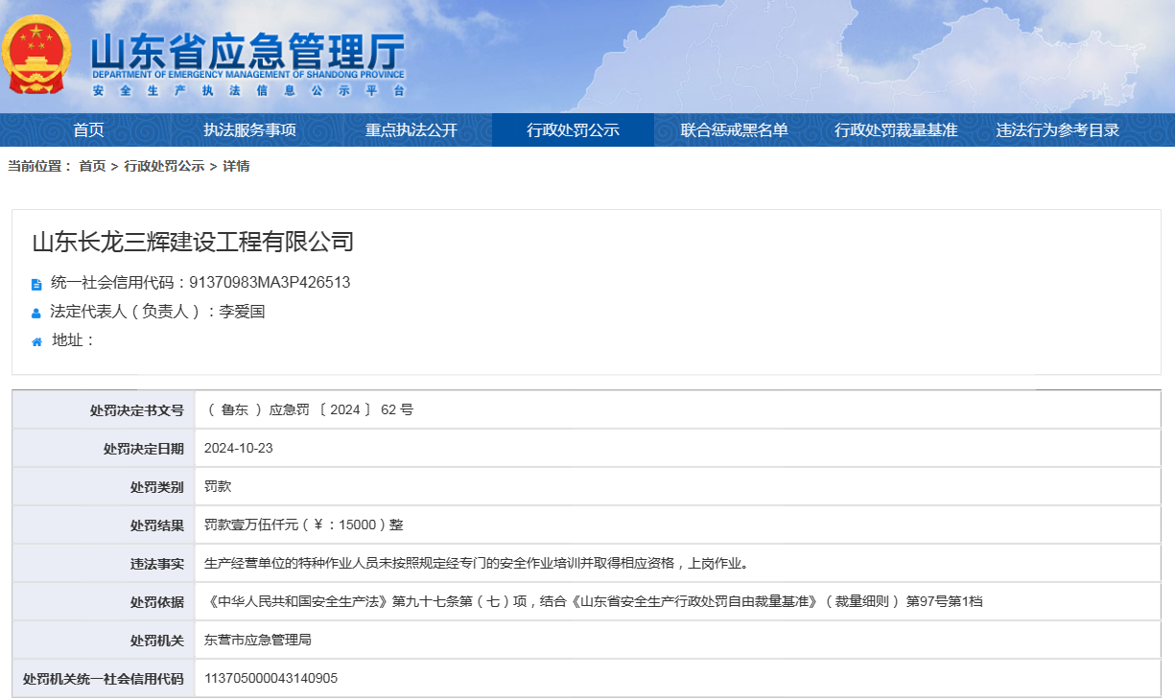Click the 处罚结果 label cell
The height and width of the screenshot is (700, 1175).
(104, 525)
